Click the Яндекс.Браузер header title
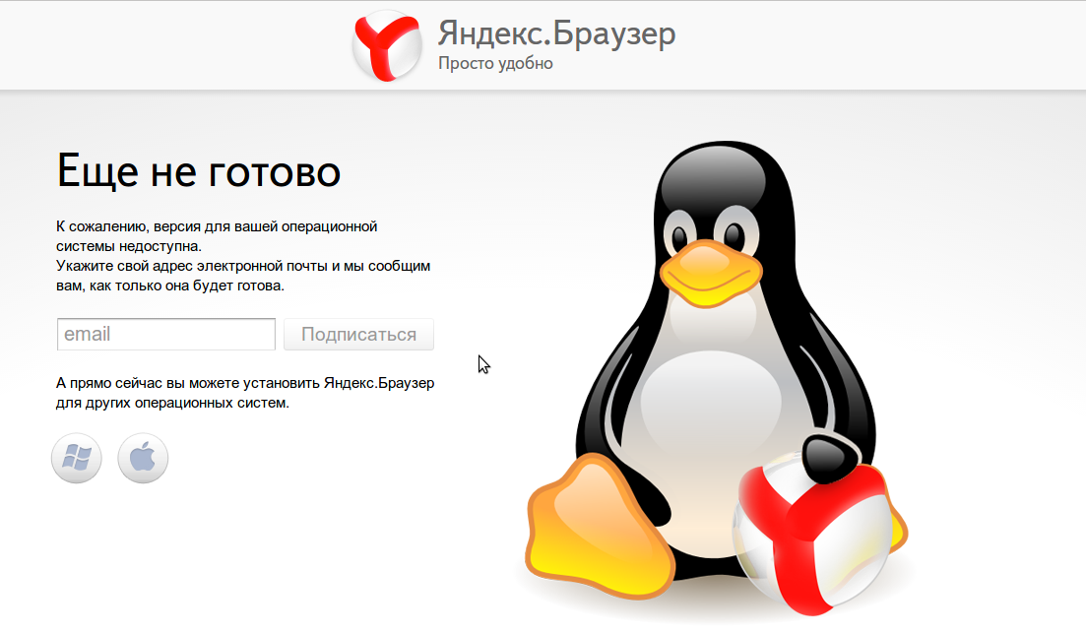 [x=556, y=32]
